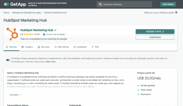
Task: Click Tudo em uma plataforma tagline
Action: click(x=44, y=39)
